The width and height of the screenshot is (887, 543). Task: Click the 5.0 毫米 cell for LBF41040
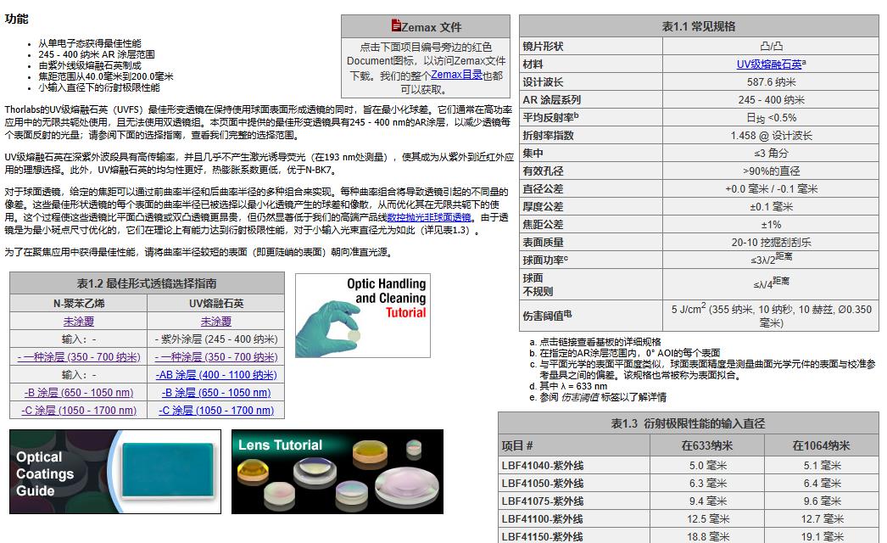click(708, 466)
